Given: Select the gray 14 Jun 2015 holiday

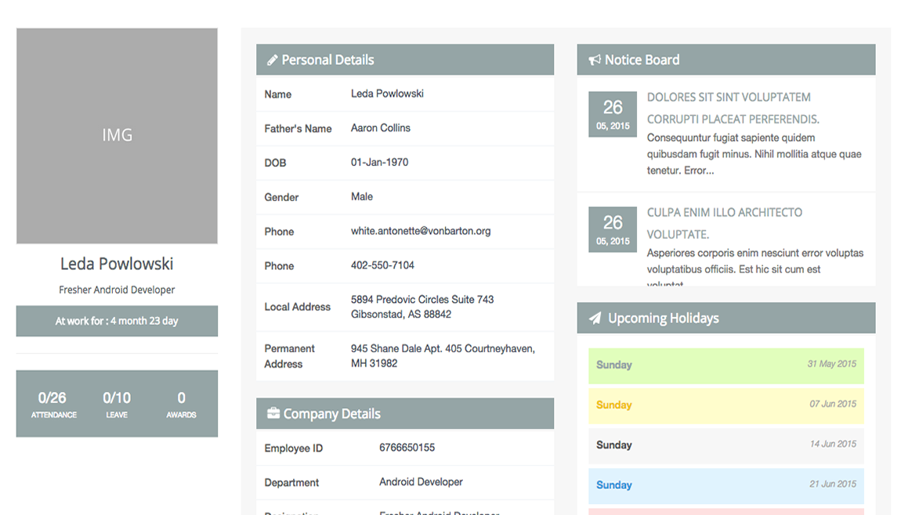Looking at the screenshot, I should tap(726, 445).
